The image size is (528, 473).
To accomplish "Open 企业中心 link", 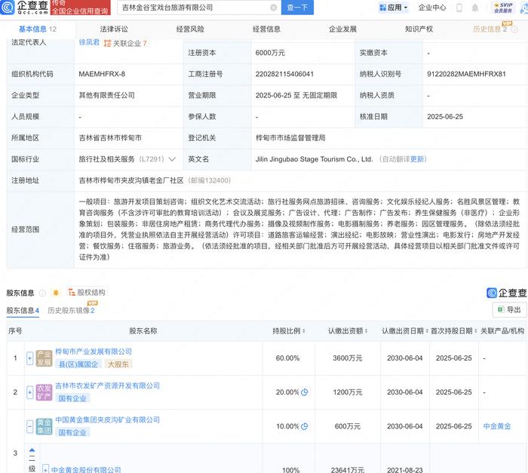I will coord(432,8).
